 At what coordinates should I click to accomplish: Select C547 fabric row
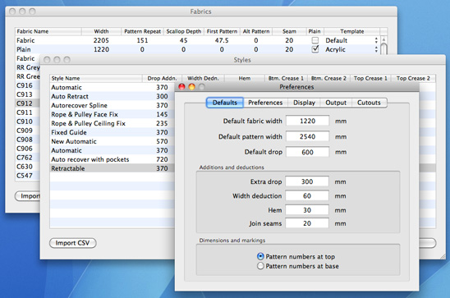[x=27, y=175]
